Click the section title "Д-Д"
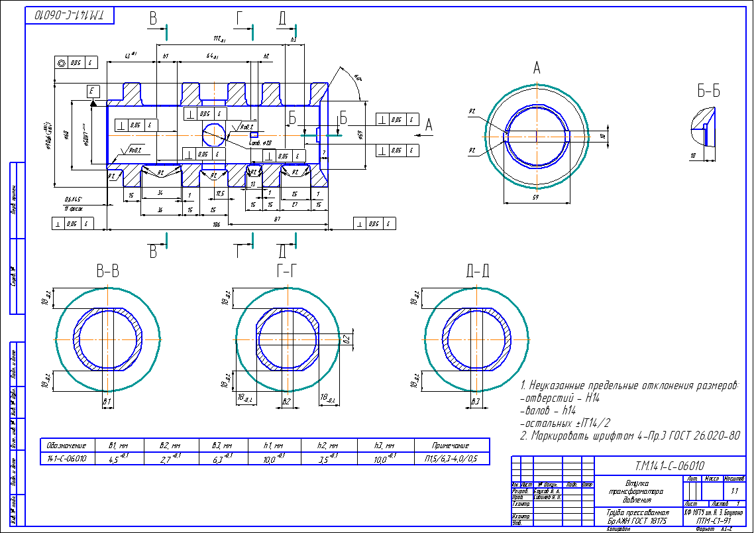This screenshot has height=533, width=754. click(x=478, y=272)
